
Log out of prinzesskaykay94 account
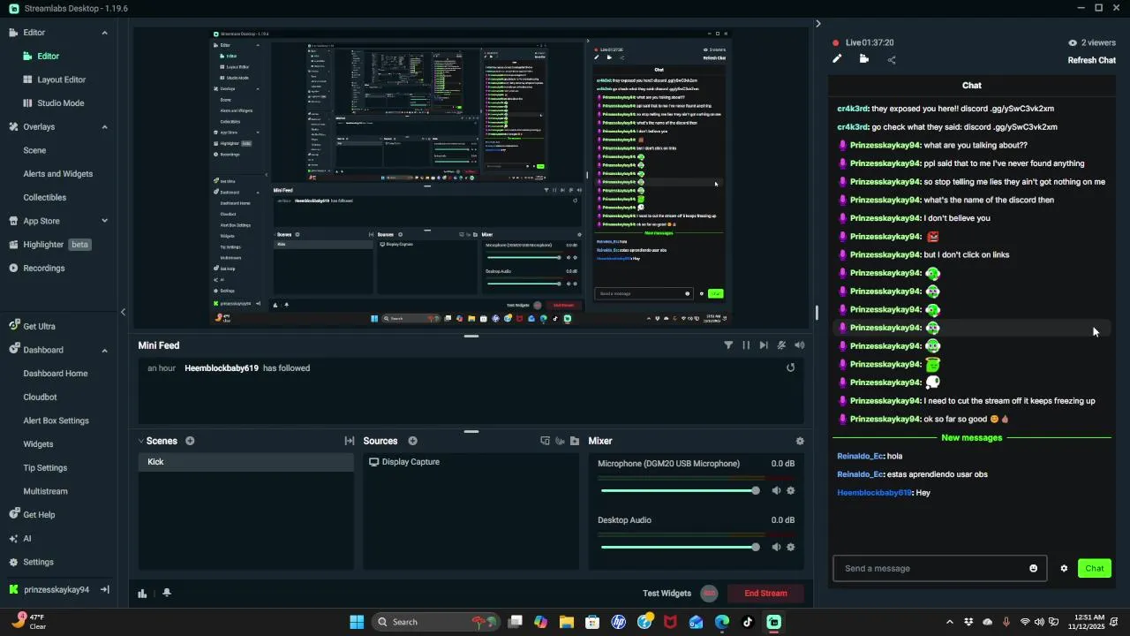[104, 589]
